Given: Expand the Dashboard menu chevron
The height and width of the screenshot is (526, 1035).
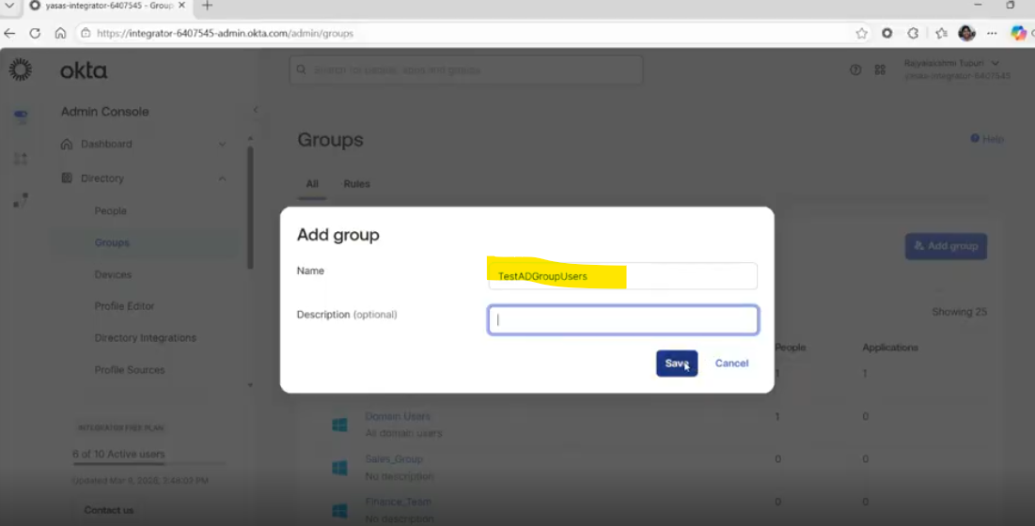Looking at the screenshot, I should [223, 145].
